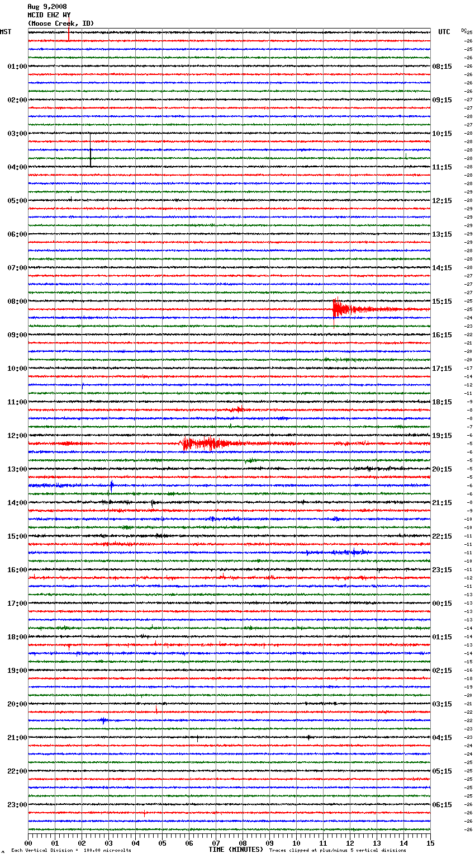Screen dimensions: 475x858
Task: Click the 19:15 UTC time label
Action: click(x=442, y=436)
